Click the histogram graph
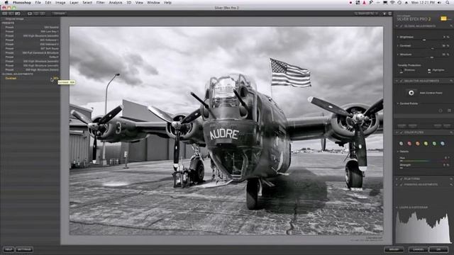Viewport: 454px width, 255px height. [423, 227]
